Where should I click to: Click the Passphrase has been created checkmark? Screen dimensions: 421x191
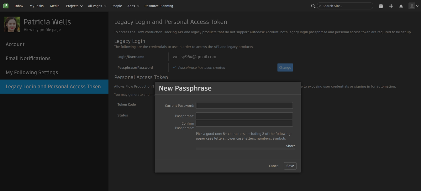(x=175, y=67)
